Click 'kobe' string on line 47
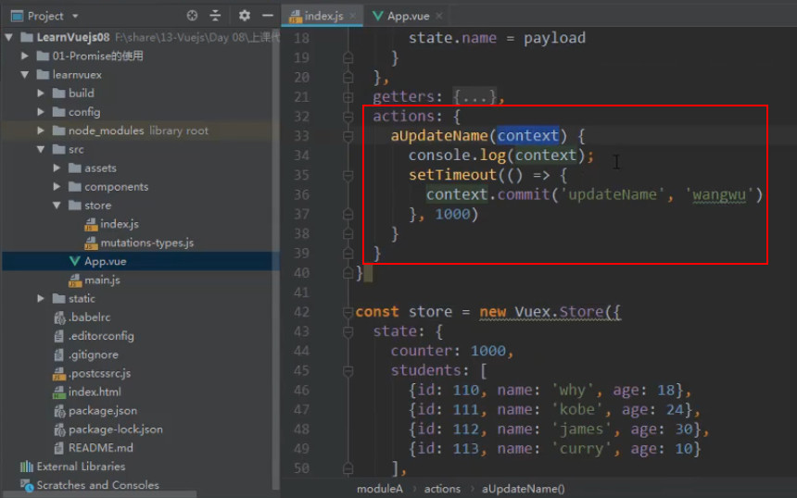The image size is (797, 498). [577, 410]
